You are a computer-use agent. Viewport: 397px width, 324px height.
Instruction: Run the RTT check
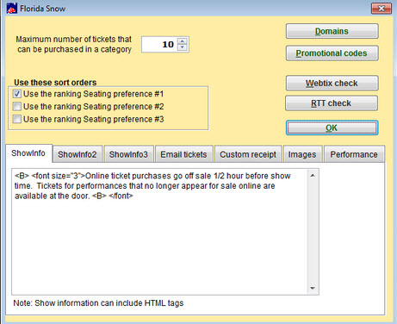coord(332,103)
